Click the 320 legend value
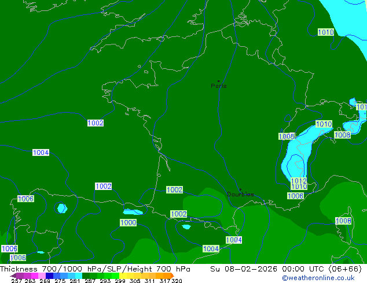The height and width of the screenshot is (283, 367). pyautogui.click(x=177, y=281)
